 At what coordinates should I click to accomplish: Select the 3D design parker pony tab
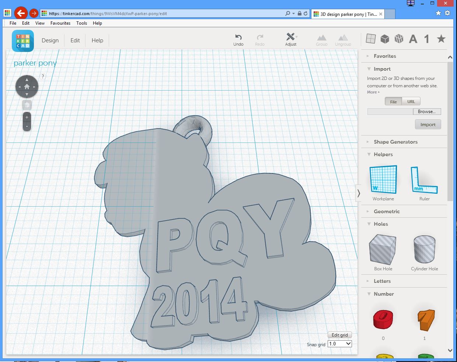coord(348,14)
